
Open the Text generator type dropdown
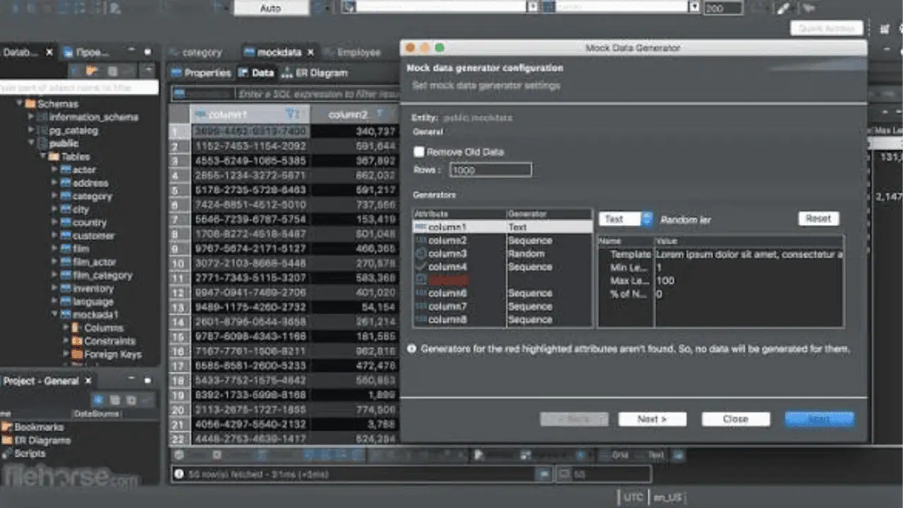pyautogui.click(x=626, y=219)
